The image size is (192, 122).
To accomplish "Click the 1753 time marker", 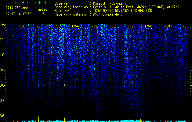I will [57, 26].
